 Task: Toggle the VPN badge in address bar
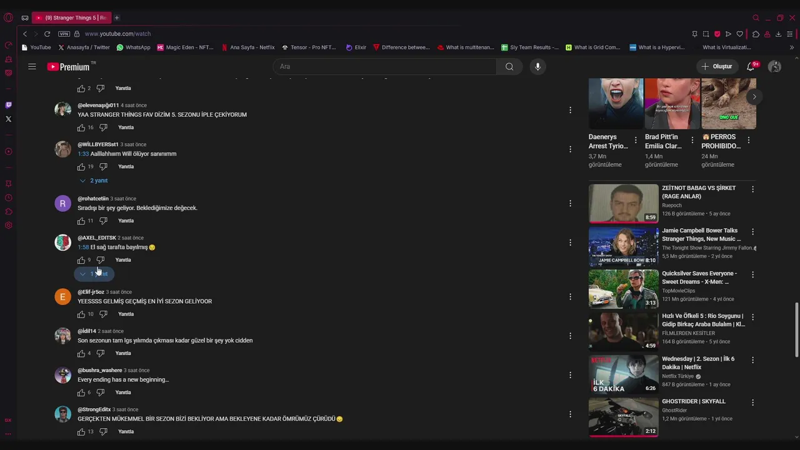(64, 34)
